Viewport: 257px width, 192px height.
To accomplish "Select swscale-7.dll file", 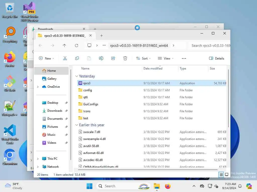I will point(152,132).
